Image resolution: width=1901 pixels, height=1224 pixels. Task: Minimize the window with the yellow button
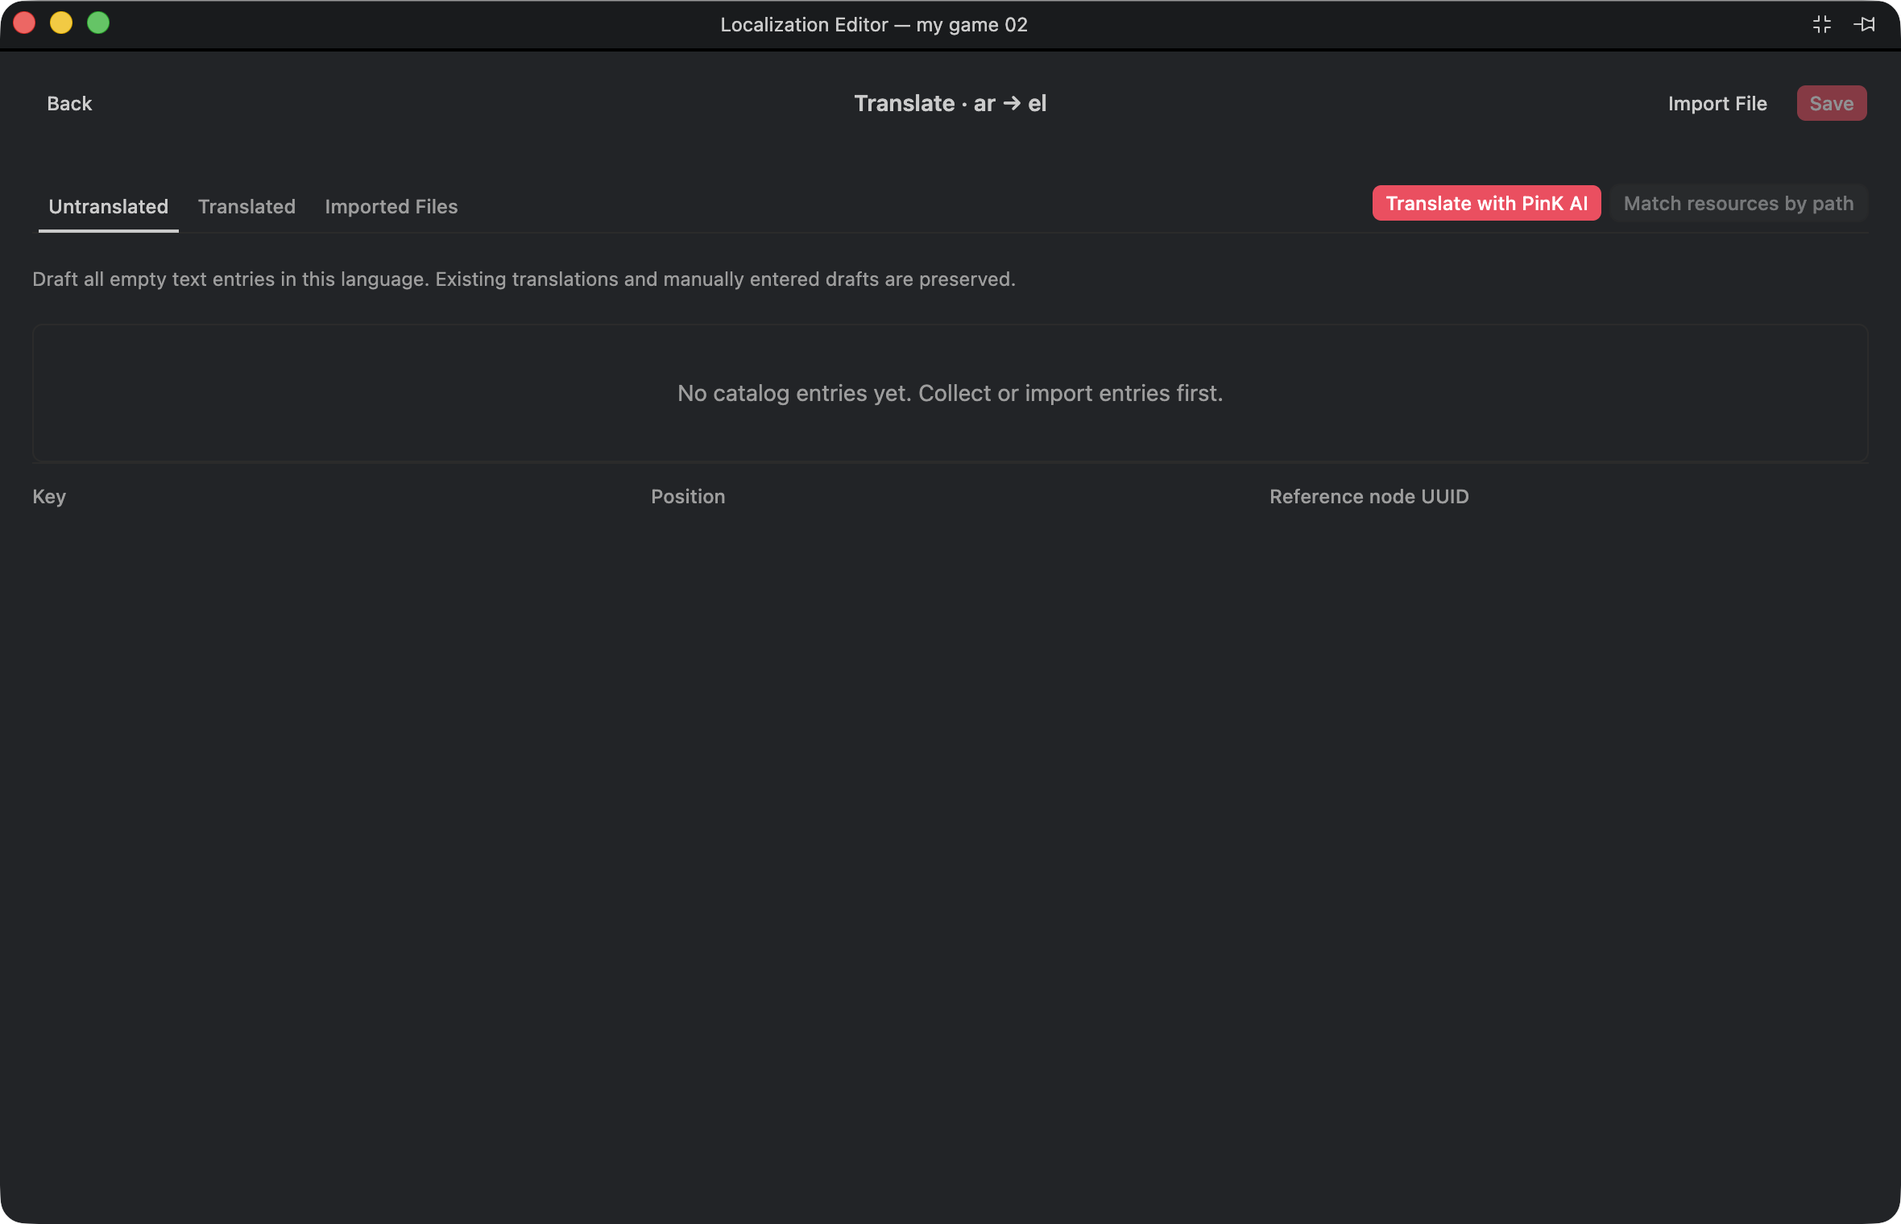tap(61, 23)
